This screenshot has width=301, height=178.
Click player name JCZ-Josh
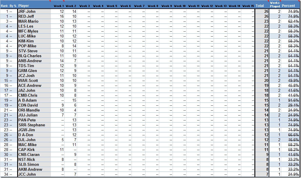26,76
